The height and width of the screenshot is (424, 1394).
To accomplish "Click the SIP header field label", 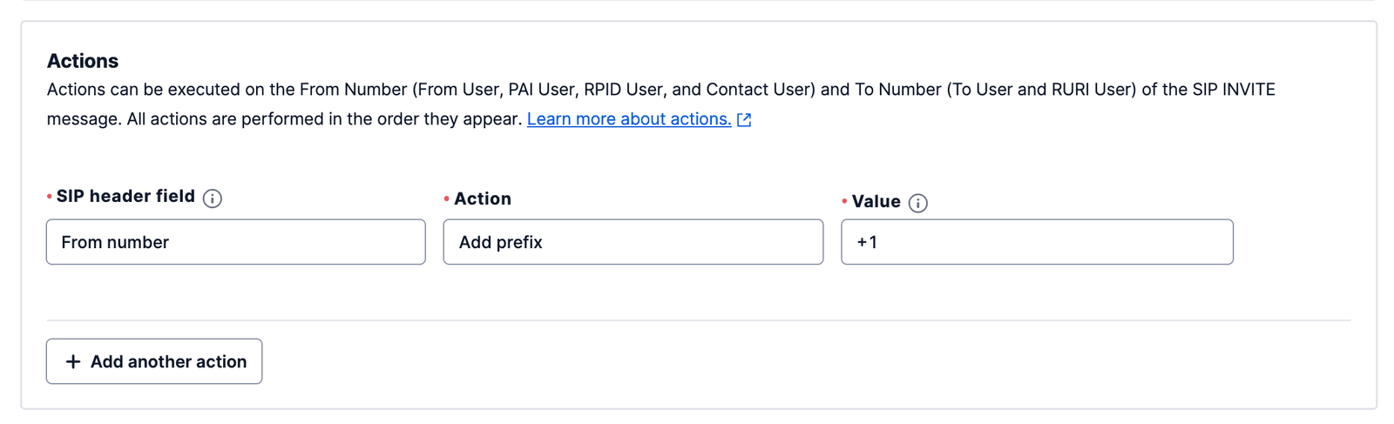I will [125, 197].
